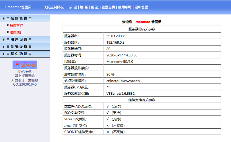231x142 pixels.
Task: Click the QQ:230301045 contact text
Action: (25, 84)
